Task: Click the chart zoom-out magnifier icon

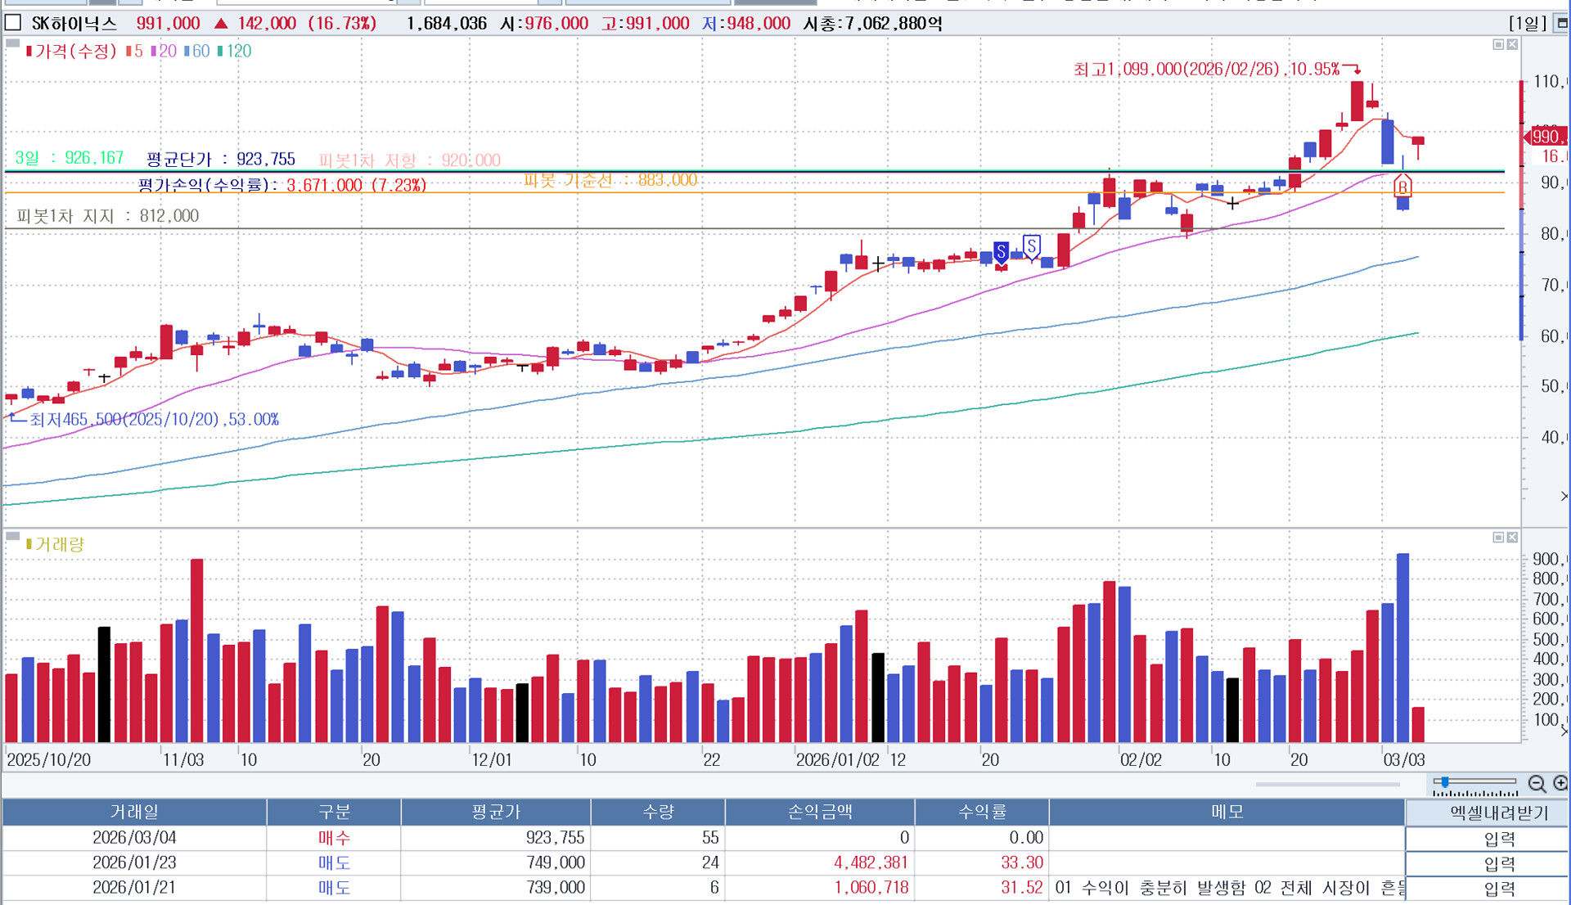Action: (1537, 784)
